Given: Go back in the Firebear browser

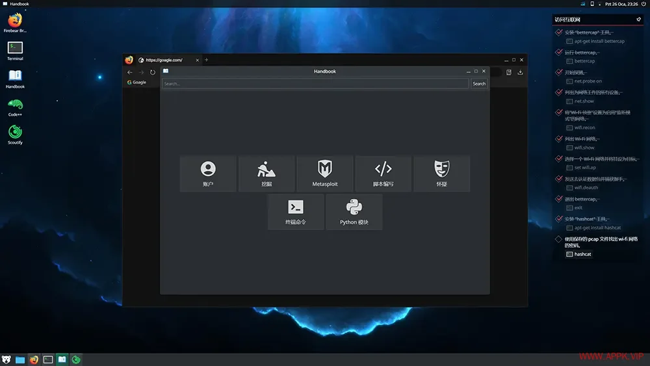Looking at the screenshot, I should [x=130, y=72].
